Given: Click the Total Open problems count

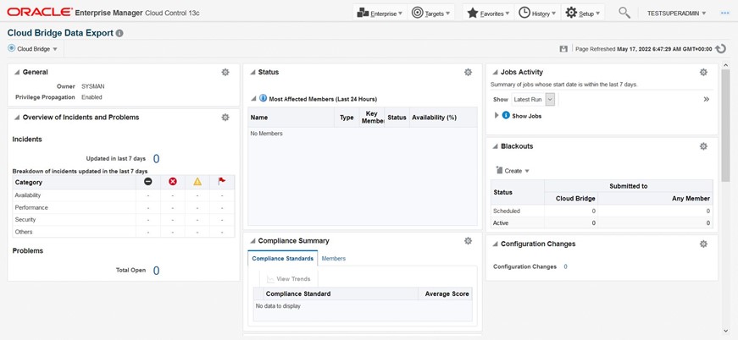Looking at the screenshot, I should (x=156, y=271).
